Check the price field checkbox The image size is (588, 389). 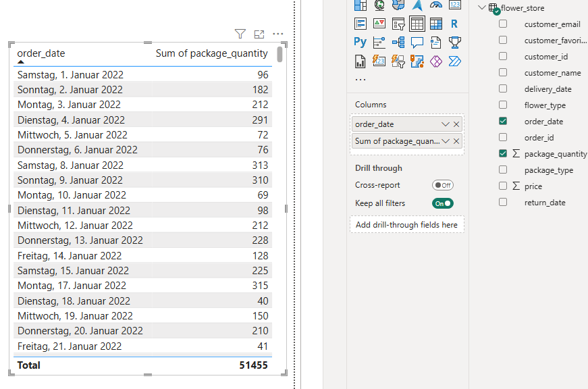click(503, 186)
